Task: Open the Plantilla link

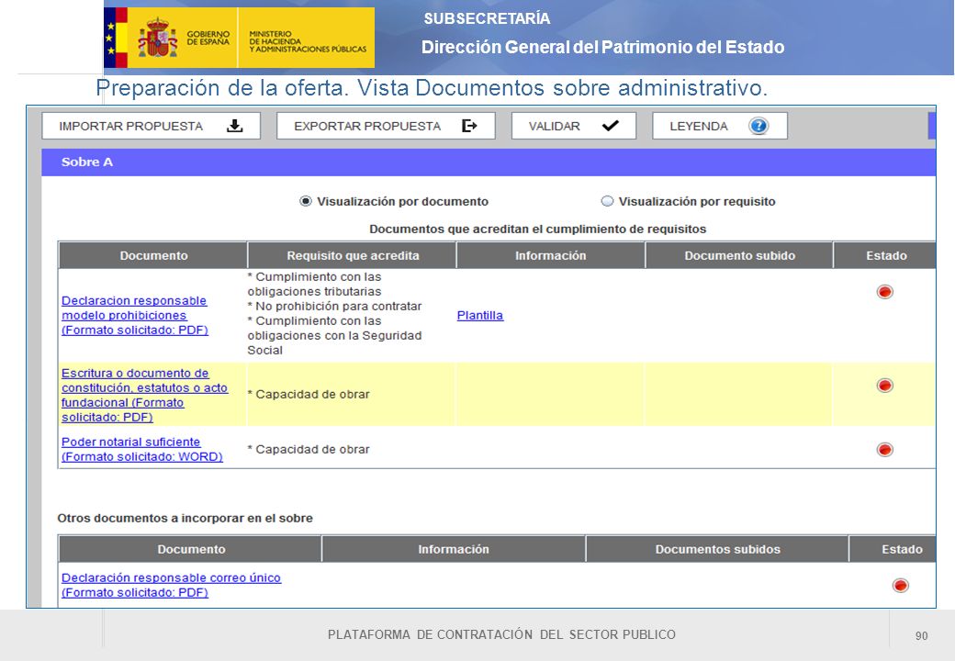Action: [x=480, y=315]
